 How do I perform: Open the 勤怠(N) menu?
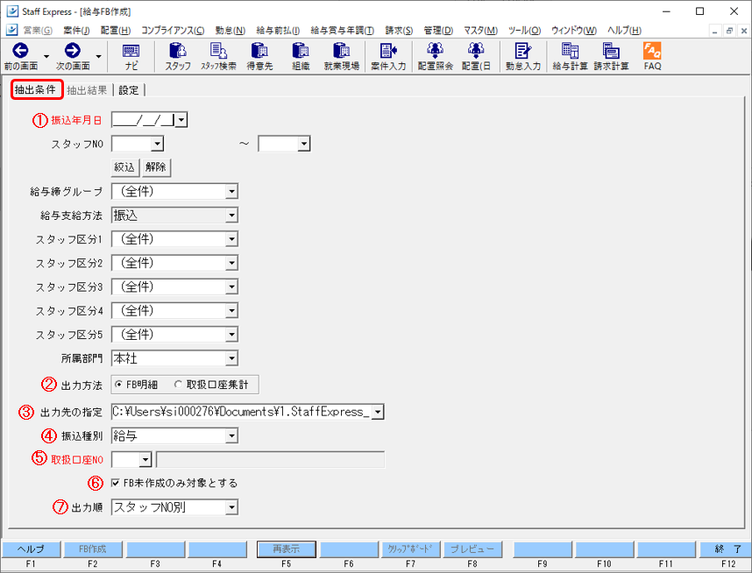click(x=231, y=30)
